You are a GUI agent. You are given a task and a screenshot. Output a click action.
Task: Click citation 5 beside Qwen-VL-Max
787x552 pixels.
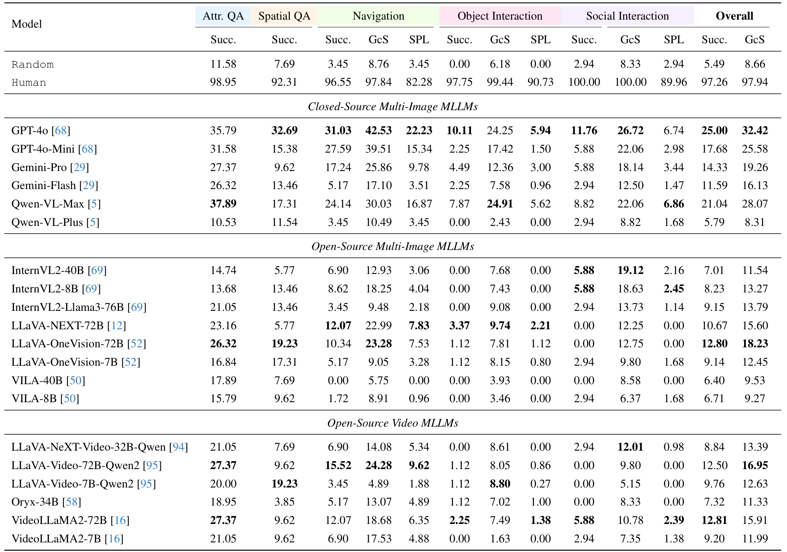(x=94, y=204)
